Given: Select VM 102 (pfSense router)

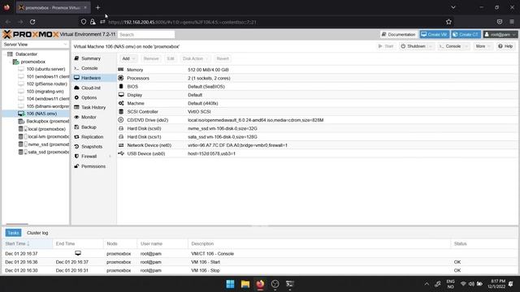Looking at the screenshot, I should [47, 84].
